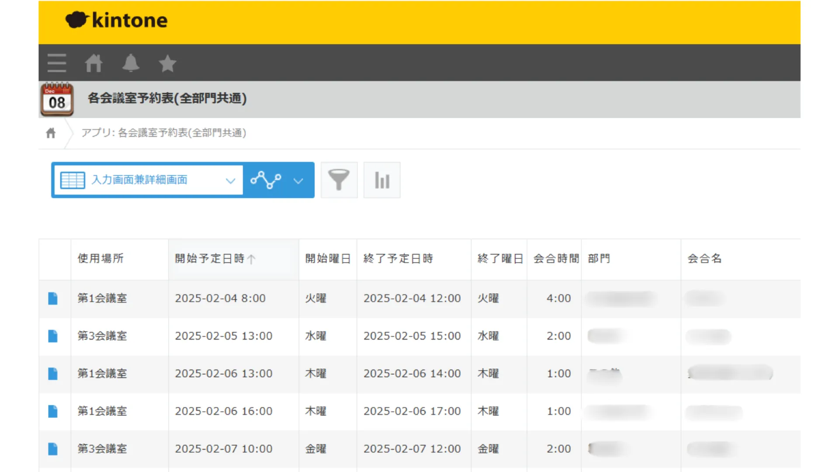Click the kintone logo
The image size is (839, 472).
pyautogui.click(x=117, y=21)
